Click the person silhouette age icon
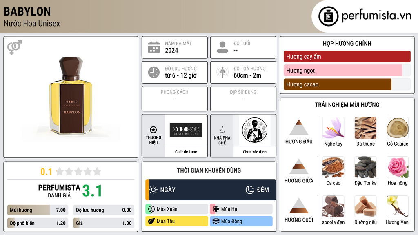 222,47
